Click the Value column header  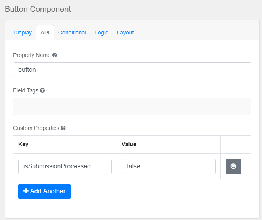pos(129,145)
